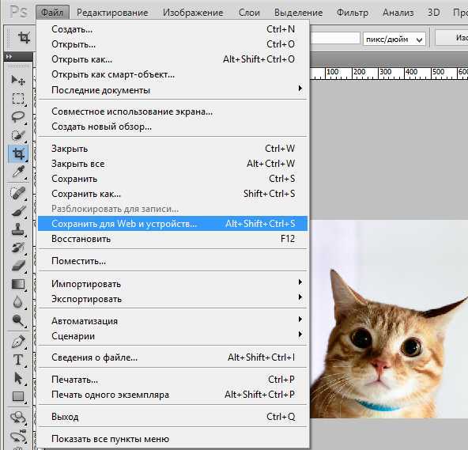
Task: Choose Сохранить menu entry
Action: click(172, 179)
